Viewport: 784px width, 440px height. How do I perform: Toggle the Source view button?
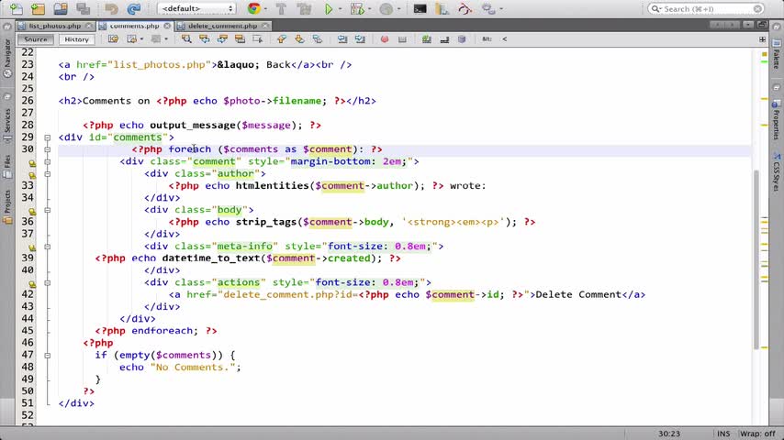[x=36, y=38]
